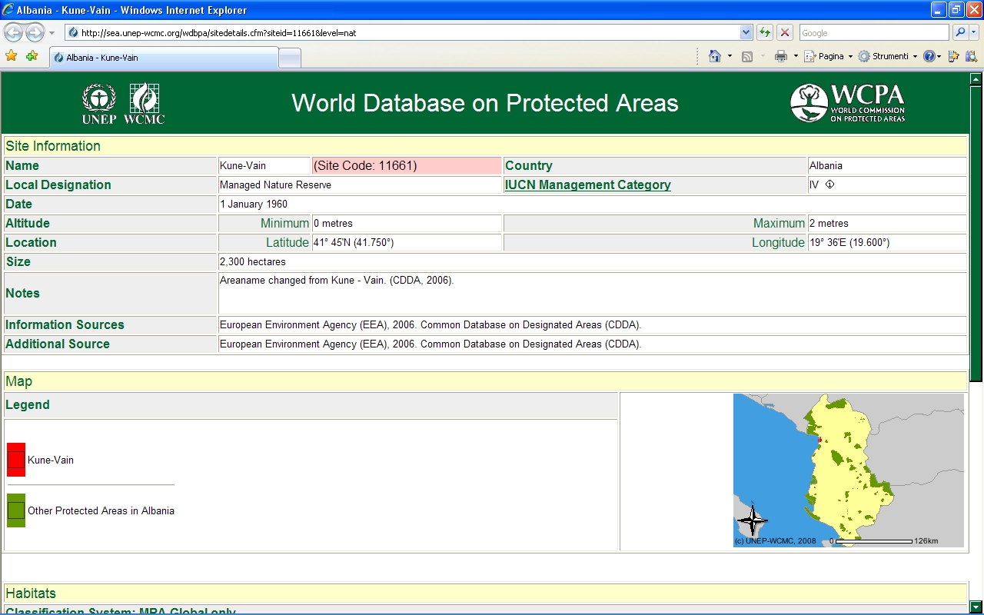984x615 pixels.
Task: Refresh the page with green arrows button
Action: click(765, 33)
